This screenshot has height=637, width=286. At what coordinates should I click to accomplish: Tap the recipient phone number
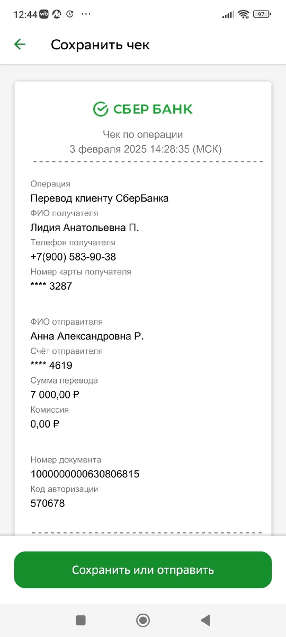[73, 257]
